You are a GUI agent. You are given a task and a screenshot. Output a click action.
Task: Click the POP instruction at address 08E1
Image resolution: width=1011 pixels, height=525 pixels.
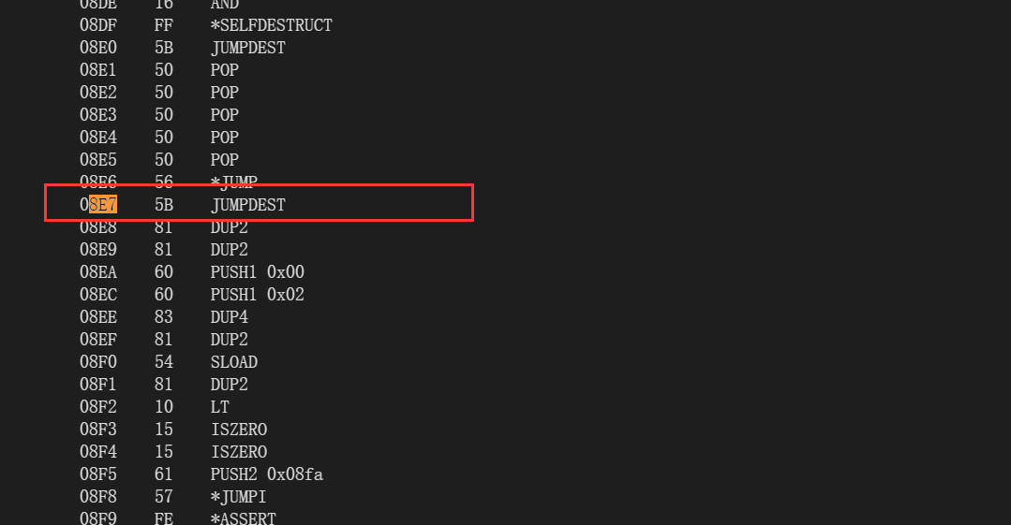coord(224,70)
